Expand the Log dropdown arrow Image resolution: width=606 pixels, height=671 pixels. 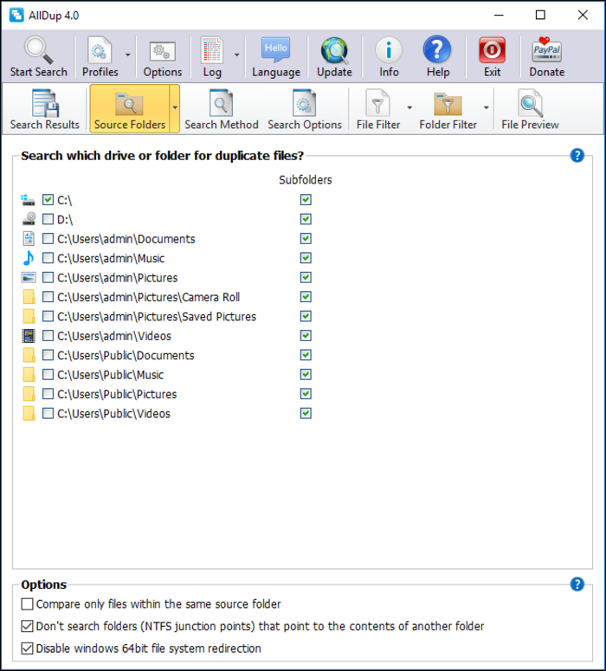[236, 55]
